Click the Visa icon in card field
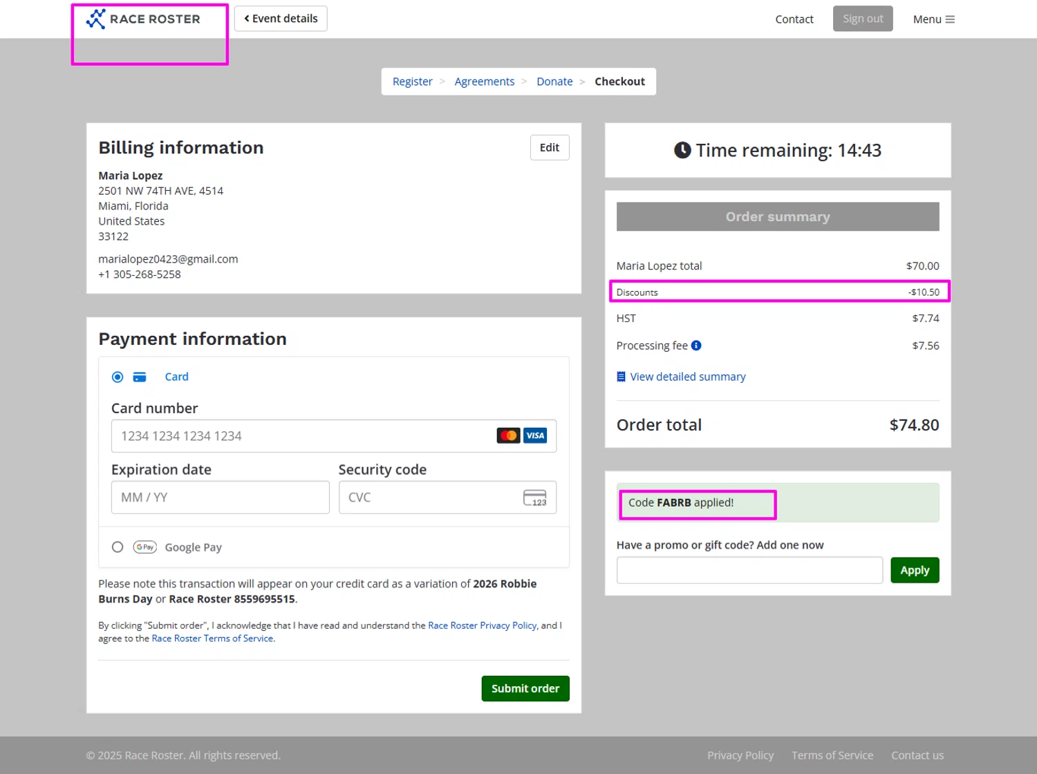The image size is (1037, 774). click(x=535, y=435)
